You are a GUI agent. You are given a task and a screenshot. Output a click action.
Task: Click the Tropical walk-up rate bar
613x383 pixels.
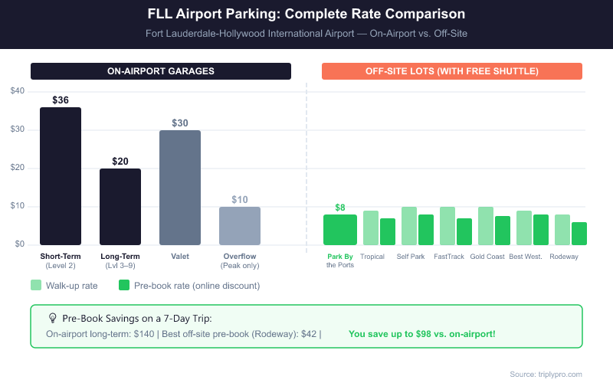[x=371, y=228]
